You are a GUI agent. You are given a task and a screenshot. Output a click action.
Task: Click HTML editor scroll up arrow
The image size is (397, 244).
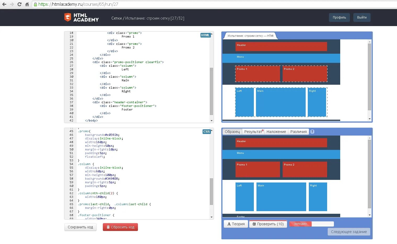(x=211, y=34)
